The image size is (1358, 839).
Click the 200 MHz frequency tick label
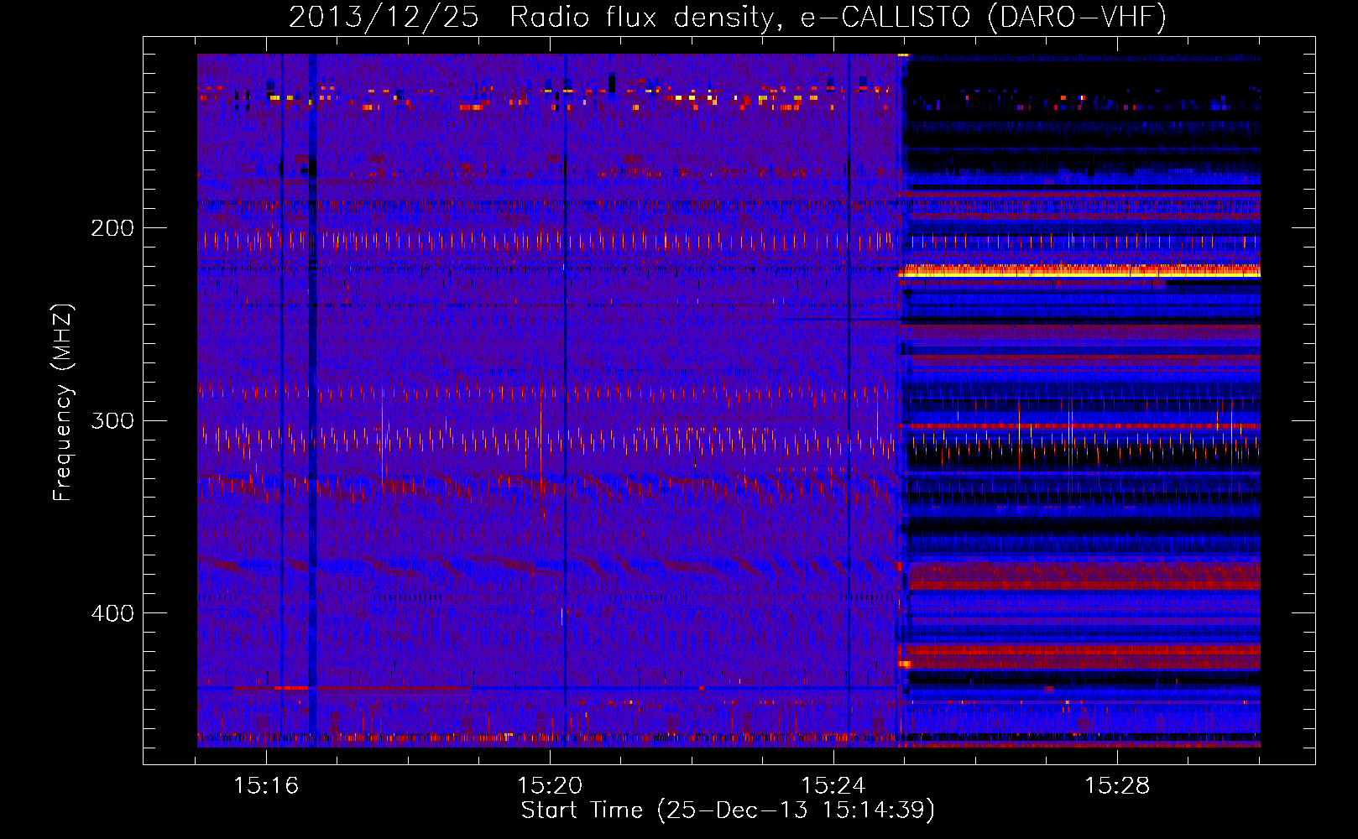(x=112, y=228)
